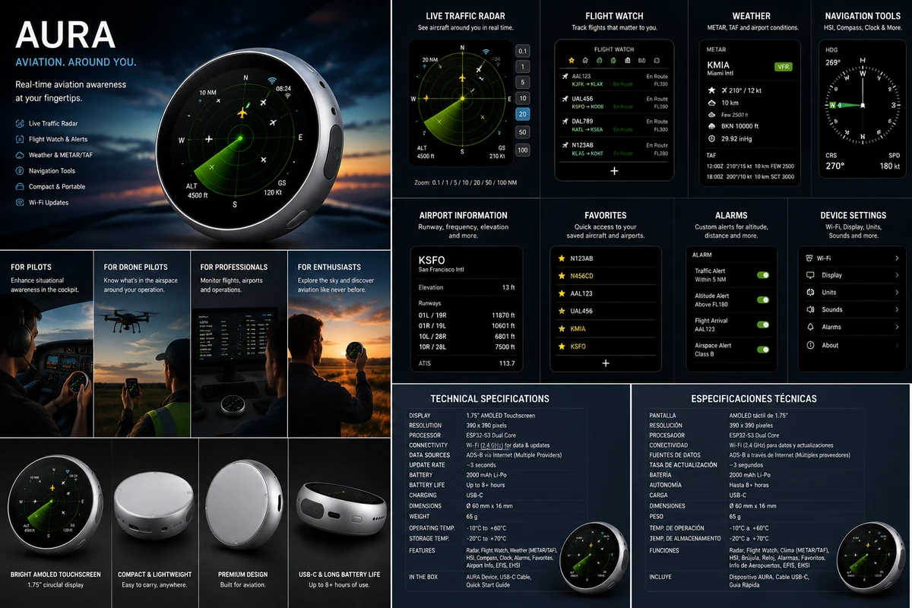The height and width of the screenshot is (608, 912).
Task: Select the 01L / 19R runway row
Action: (x=467, y=315)
